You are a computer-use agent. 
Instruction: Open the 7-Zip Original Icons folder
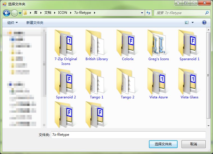pos(66,47)
